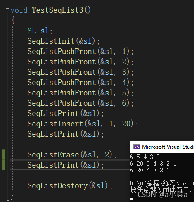Click the console output line 6 20 4 3 2 1
The image size is (194, 202).
tap(150, 170)
